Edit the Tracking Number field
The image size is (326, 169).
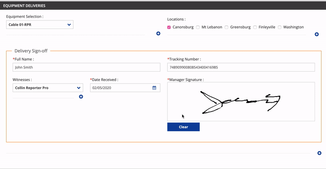241,67
